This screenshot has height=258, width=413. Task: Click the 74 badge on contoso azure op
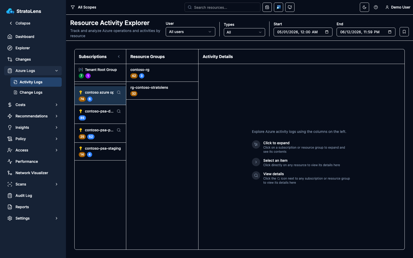pyautogui.click(x=82, y=99)
